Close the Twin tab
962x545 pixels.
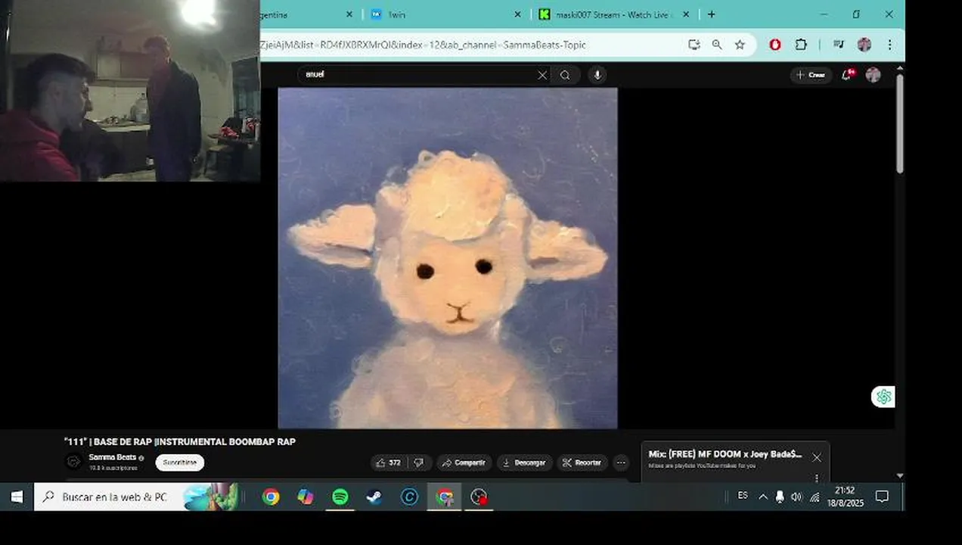point(517,14)
